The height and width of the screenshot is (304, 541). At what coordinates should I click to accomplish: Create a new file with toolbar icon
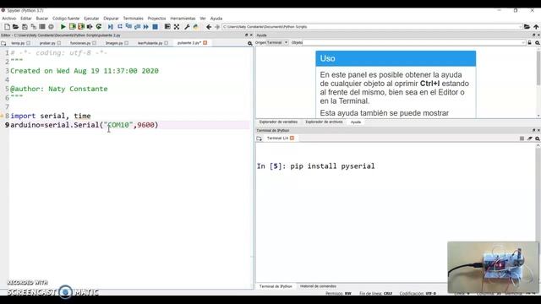click(7, 26)
